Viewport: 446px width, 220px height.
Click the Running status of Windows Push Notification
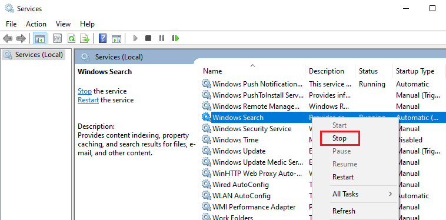(x=372, y=84)
